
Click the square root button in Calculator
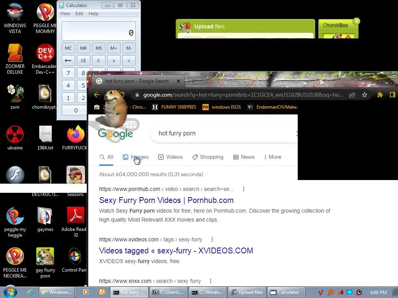tap(129, 60)
